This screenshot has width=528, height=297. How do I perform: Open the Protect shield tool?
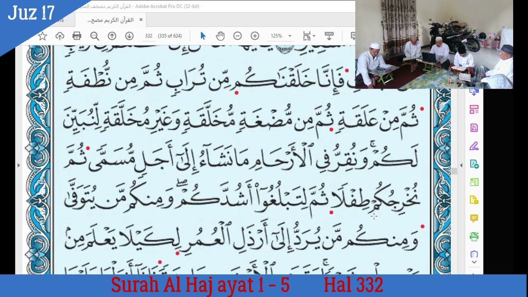[474, 254]
